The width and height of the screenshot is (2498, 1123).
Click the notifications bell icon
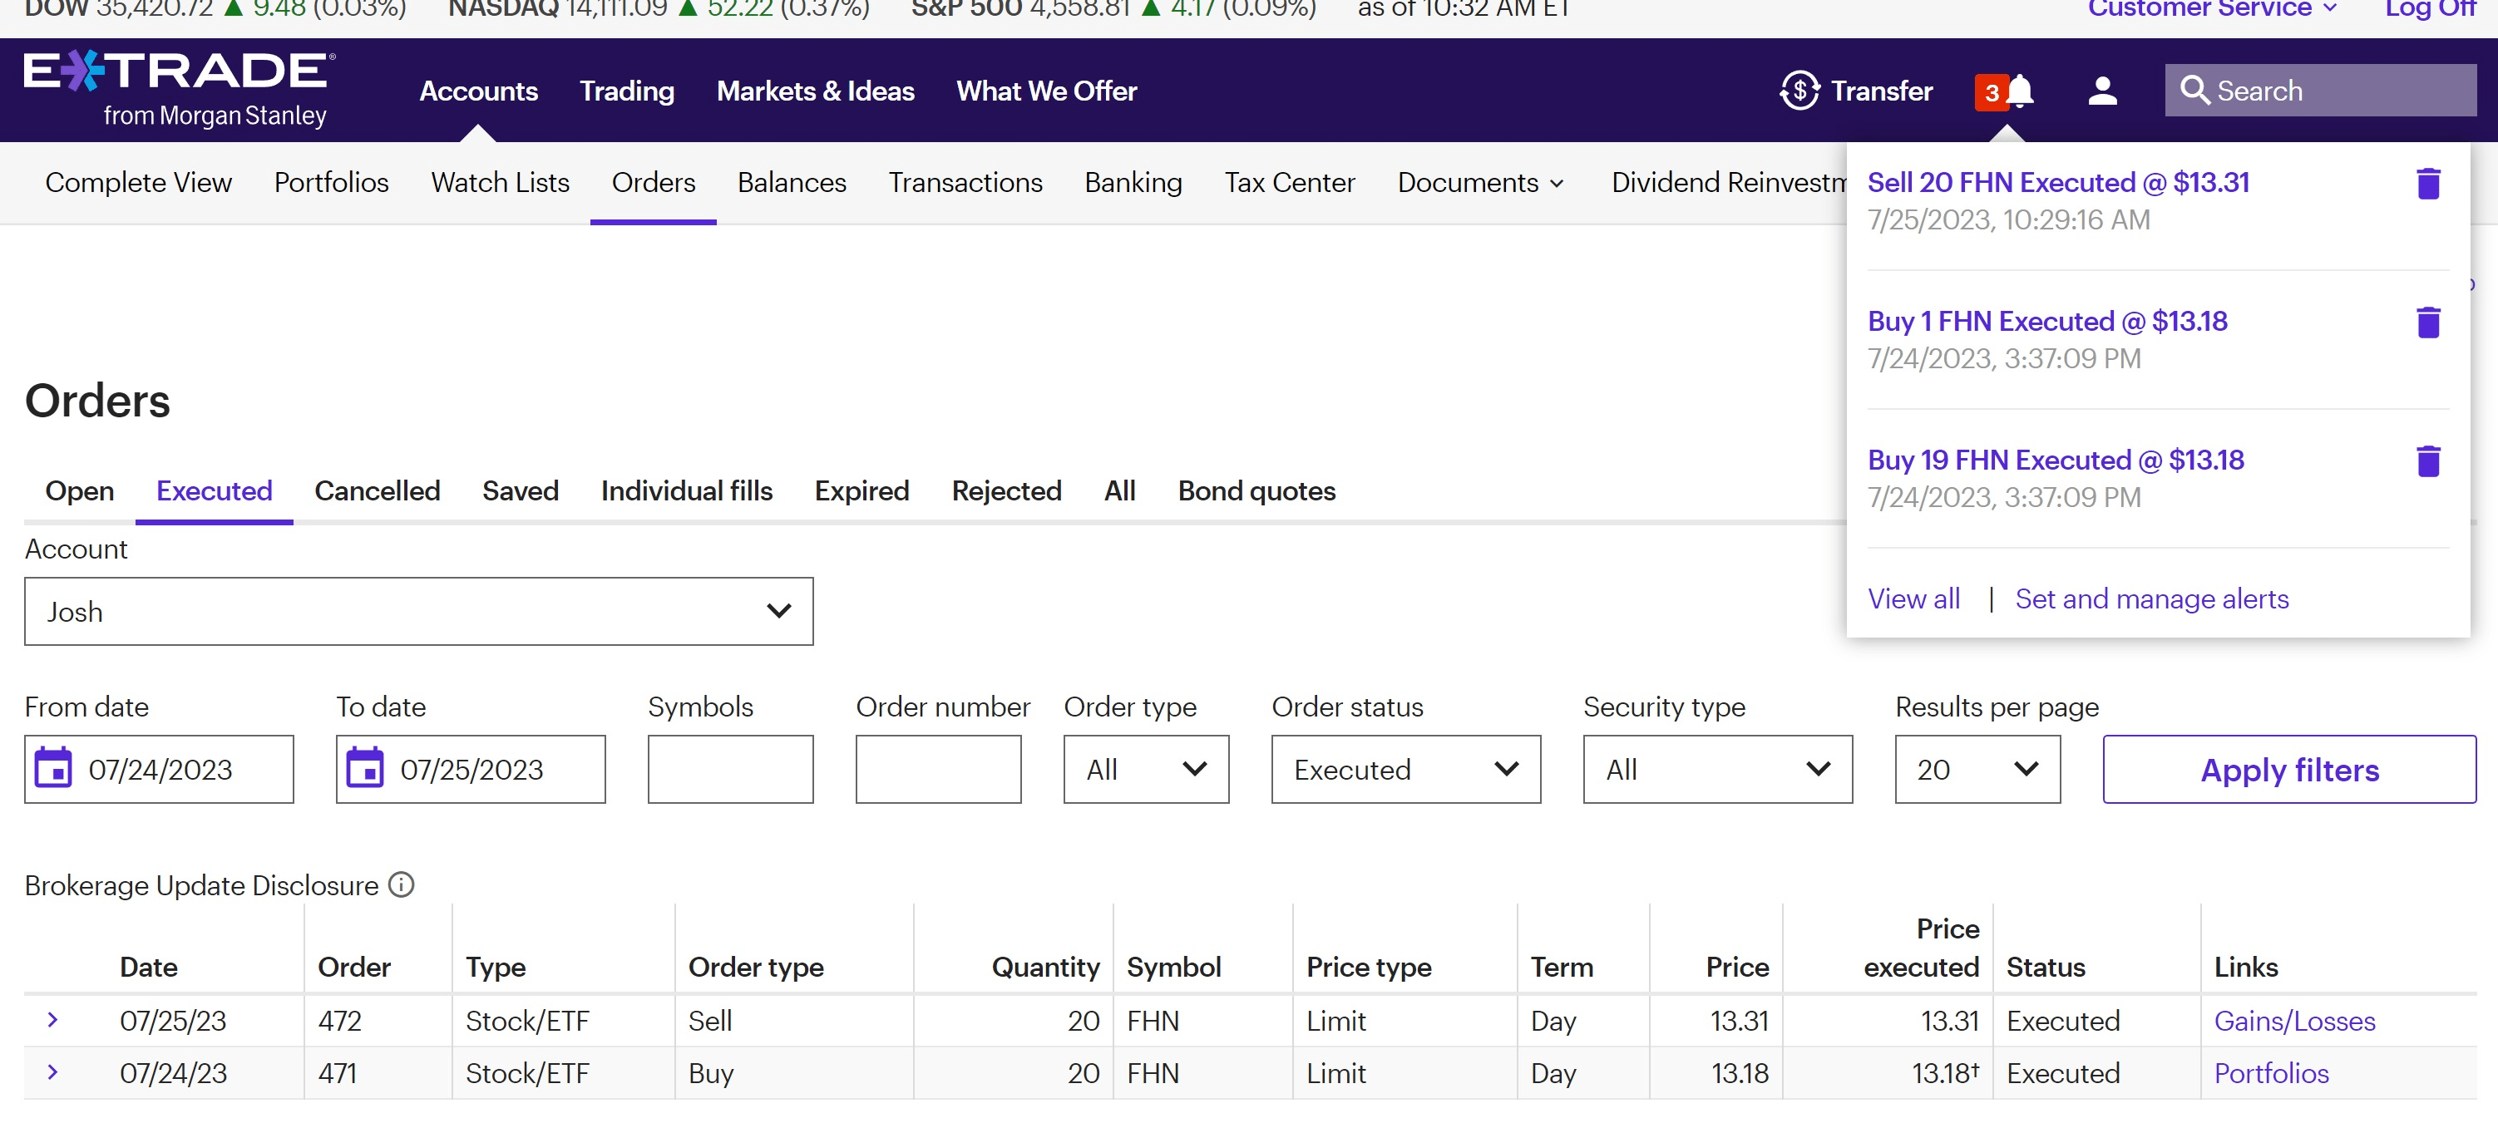(2020, 91)
